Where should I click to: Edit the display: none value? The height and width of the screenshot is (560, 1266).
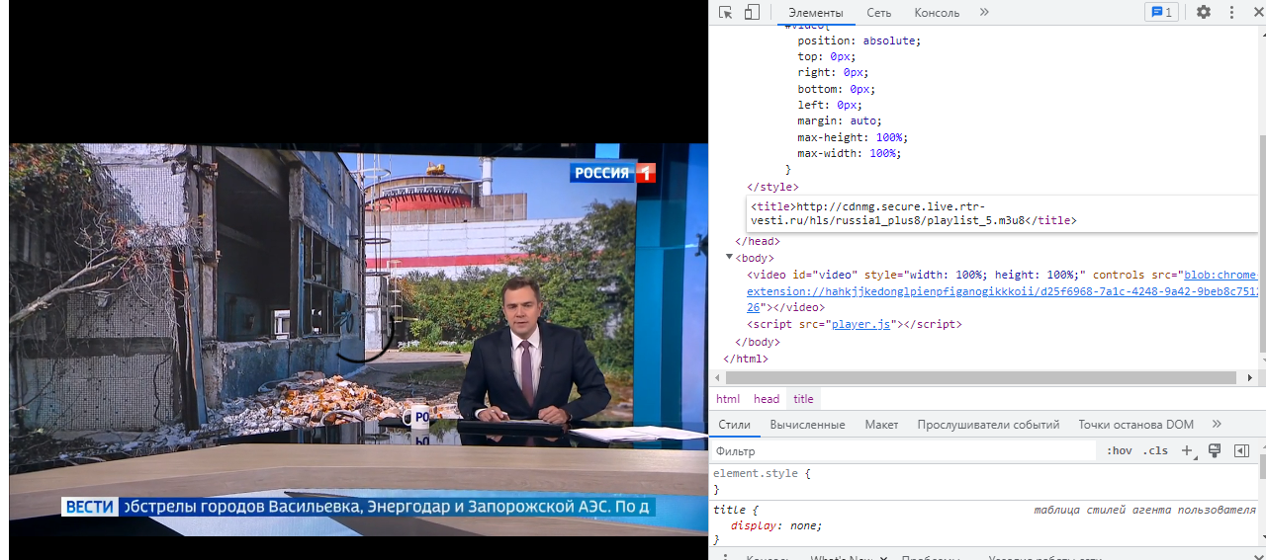805,525
